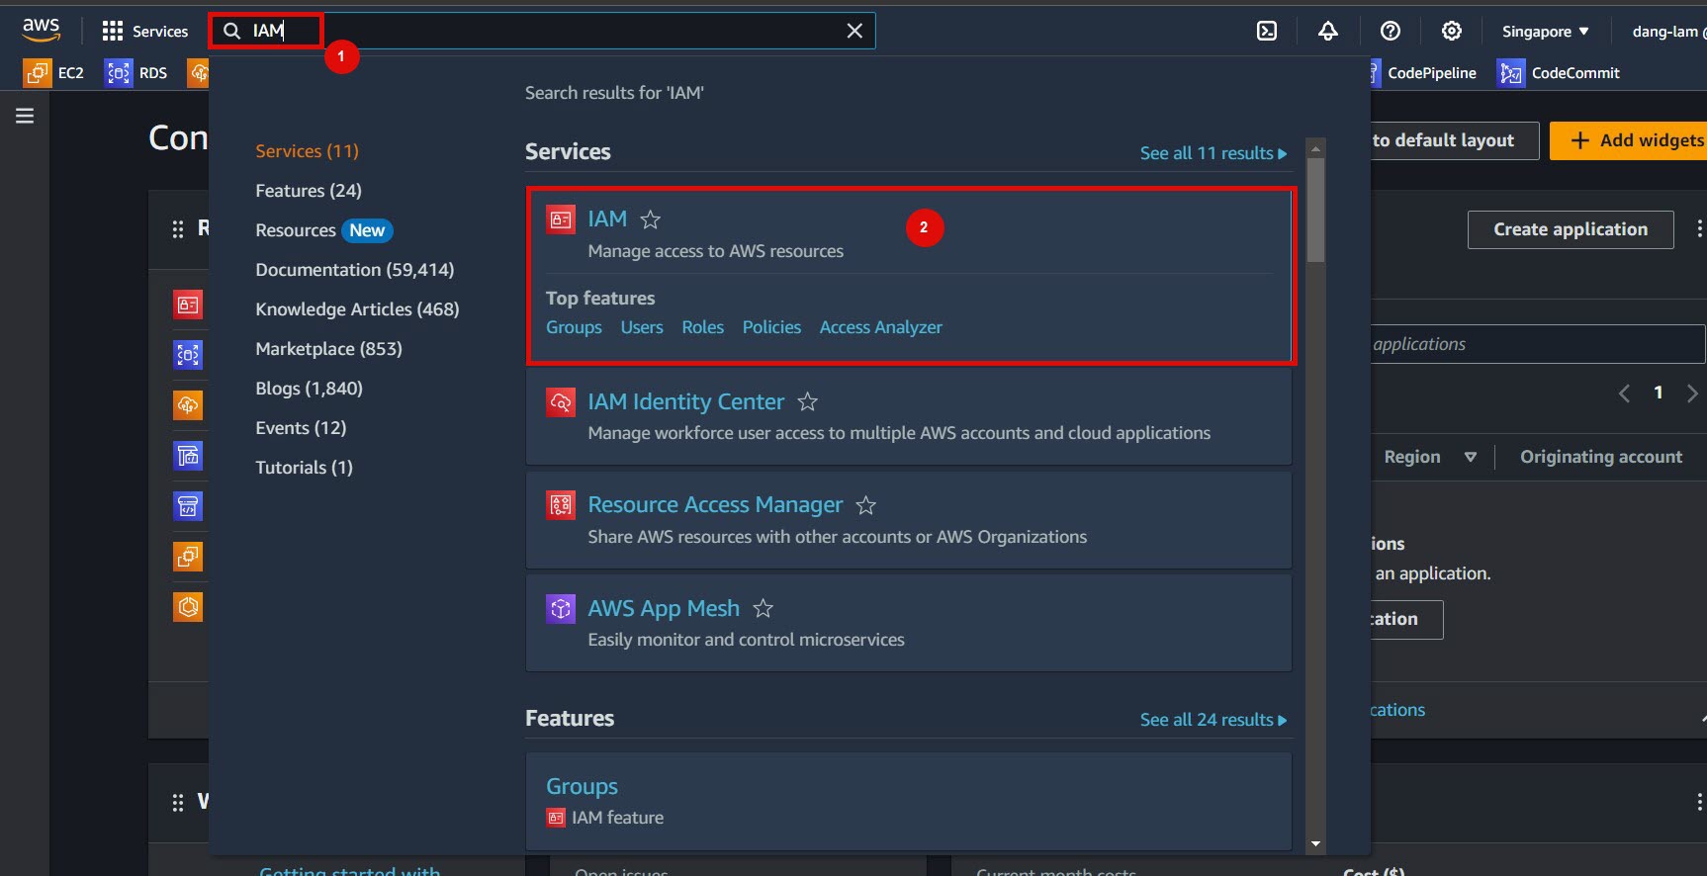Sort by Region column arrow
This screenshot has height=876, width=1707.
[x=1471, y=457]
